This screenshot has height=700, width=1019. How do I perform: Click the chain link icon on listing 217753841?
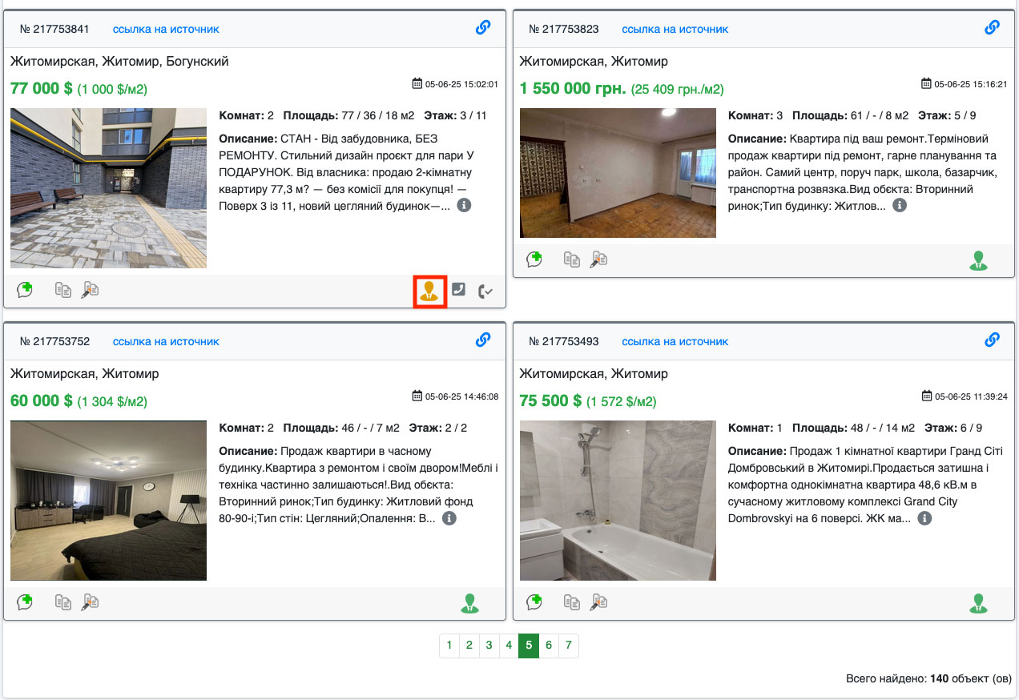click(483, 27)
